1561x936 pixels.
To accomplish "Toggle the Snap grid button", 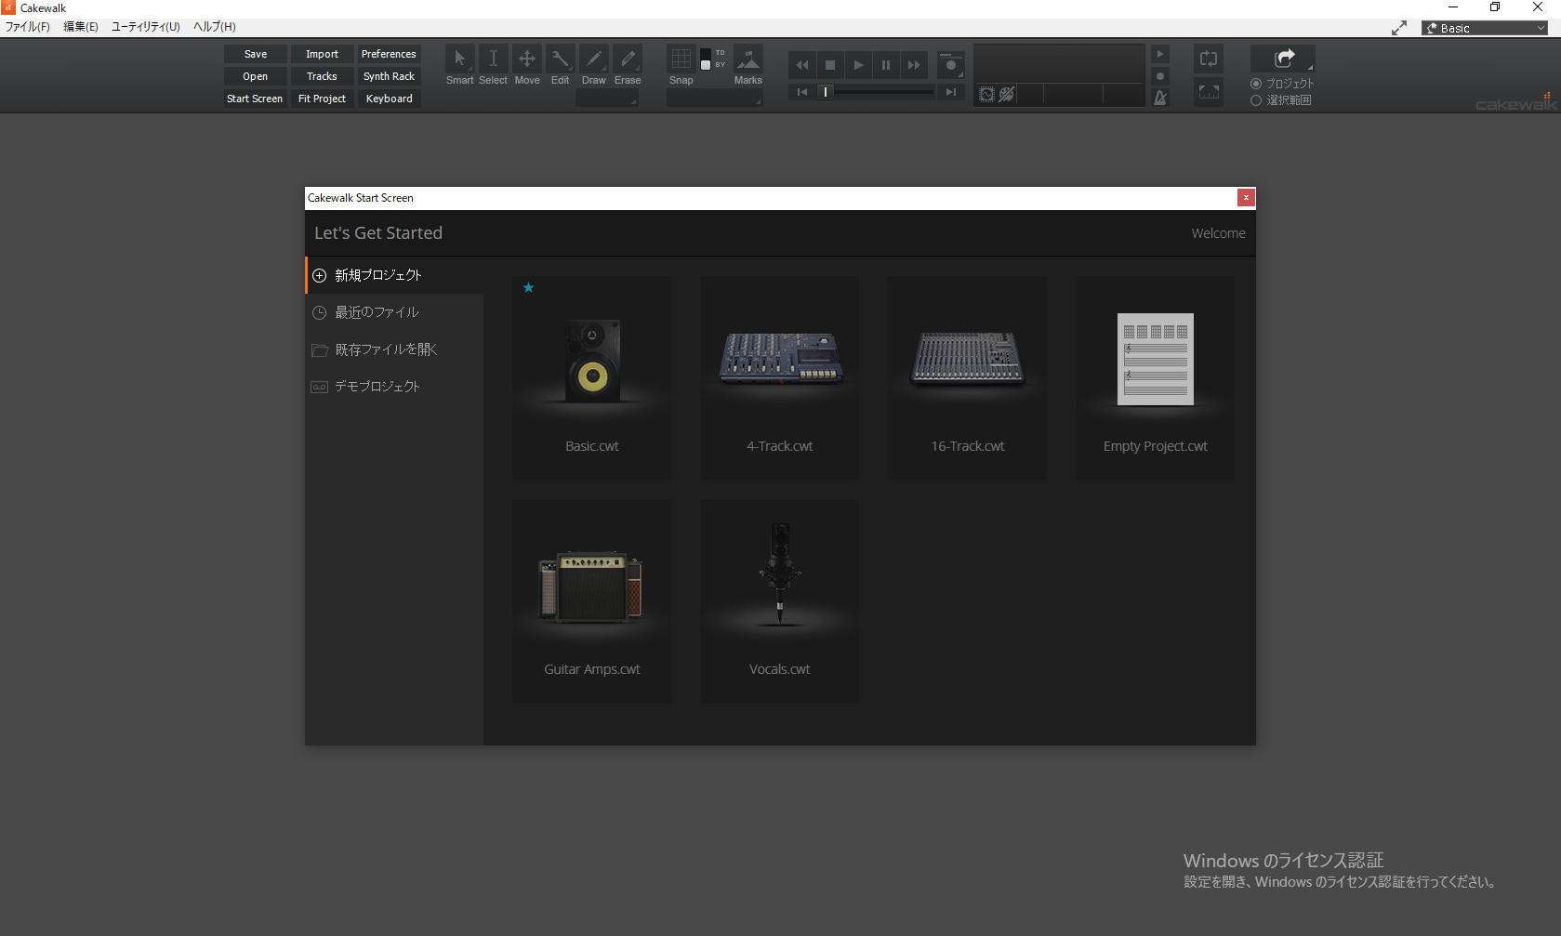I will point(681,59).
